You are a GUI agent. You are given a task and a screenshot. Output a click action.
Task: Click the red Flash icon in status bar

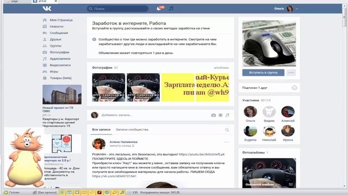pyautogui.click(x=99, y=192)
